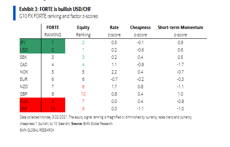The image size is (230, 147).
Task: Click the GBP equity ranking 10
Action: pos(83,94)
